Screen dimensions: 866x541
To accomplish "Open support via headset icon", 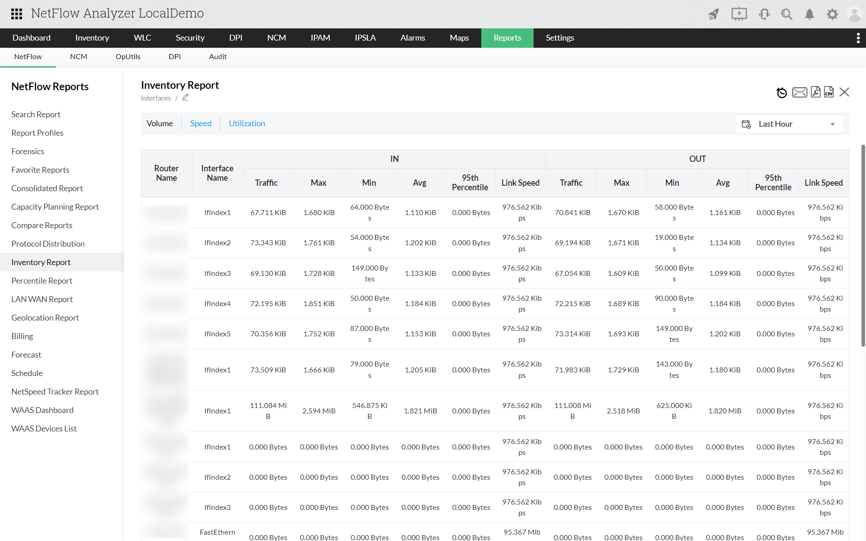I will coord(764,14).
